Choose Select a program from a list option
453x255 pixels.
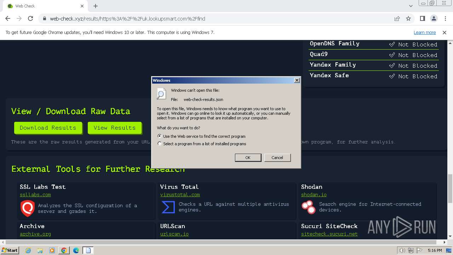tap(160, 144)
